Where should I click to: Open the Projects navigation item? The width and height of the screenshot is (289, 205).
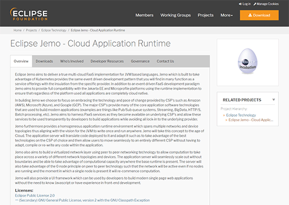pyautogui.click(x=205, y=15)
